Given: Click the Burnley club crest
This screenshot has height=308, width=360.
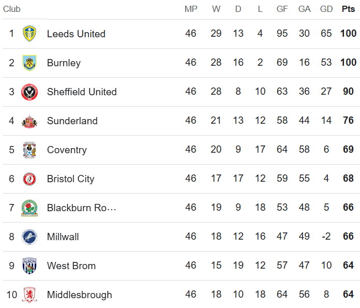Looking at the screenshot, I should [29, 63].
